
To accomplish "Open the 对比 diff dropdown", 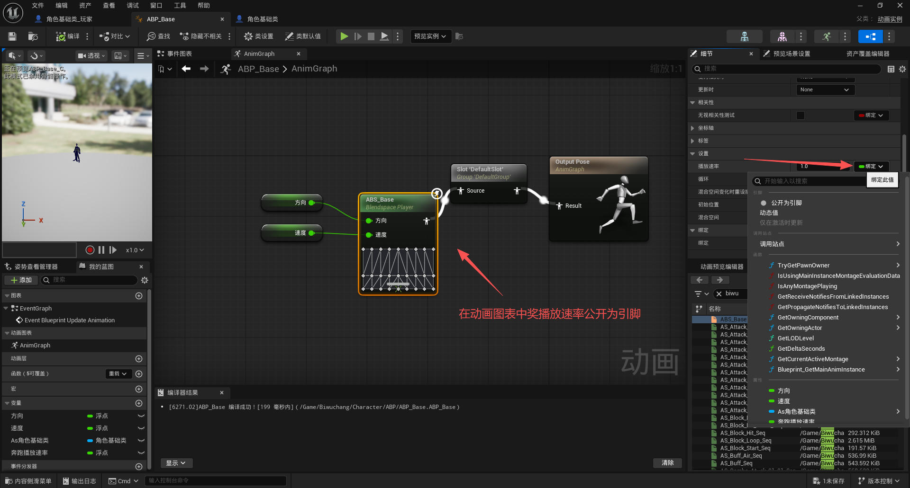I will click(x=114, y=36).
